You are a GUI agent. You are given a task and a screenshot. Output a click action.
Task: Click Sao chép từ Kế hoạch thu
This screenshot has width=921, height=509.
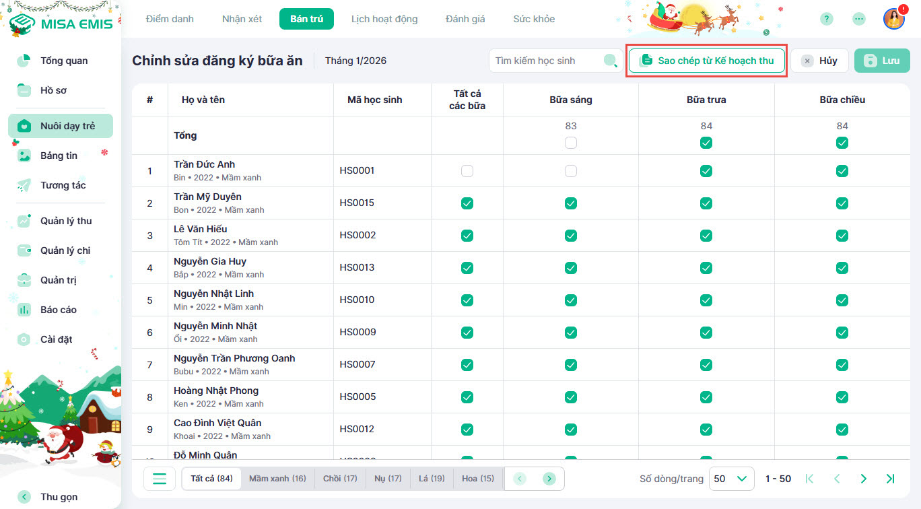tap(706, 61)
